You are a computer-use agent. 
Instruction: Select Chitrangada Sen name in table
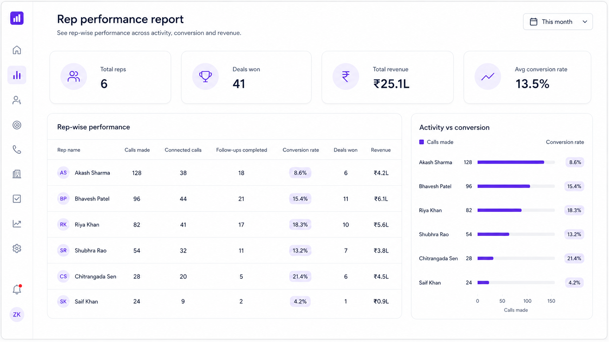pos(95,277)
